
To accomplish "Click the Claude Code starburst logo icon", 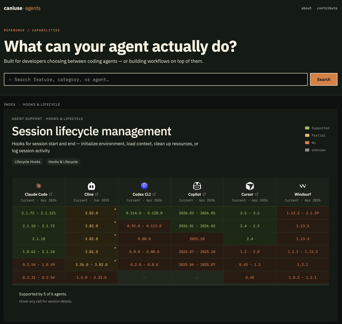I will (x=39, y=186).
